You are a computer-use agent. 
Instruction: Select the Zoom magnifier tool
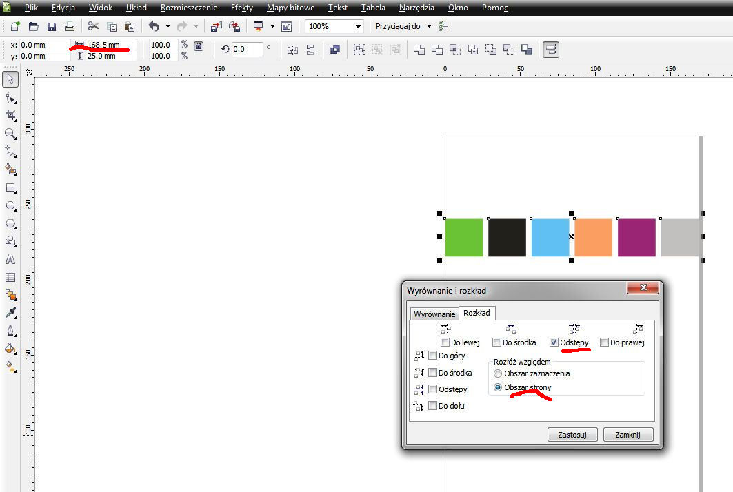(x=10, y=134)
